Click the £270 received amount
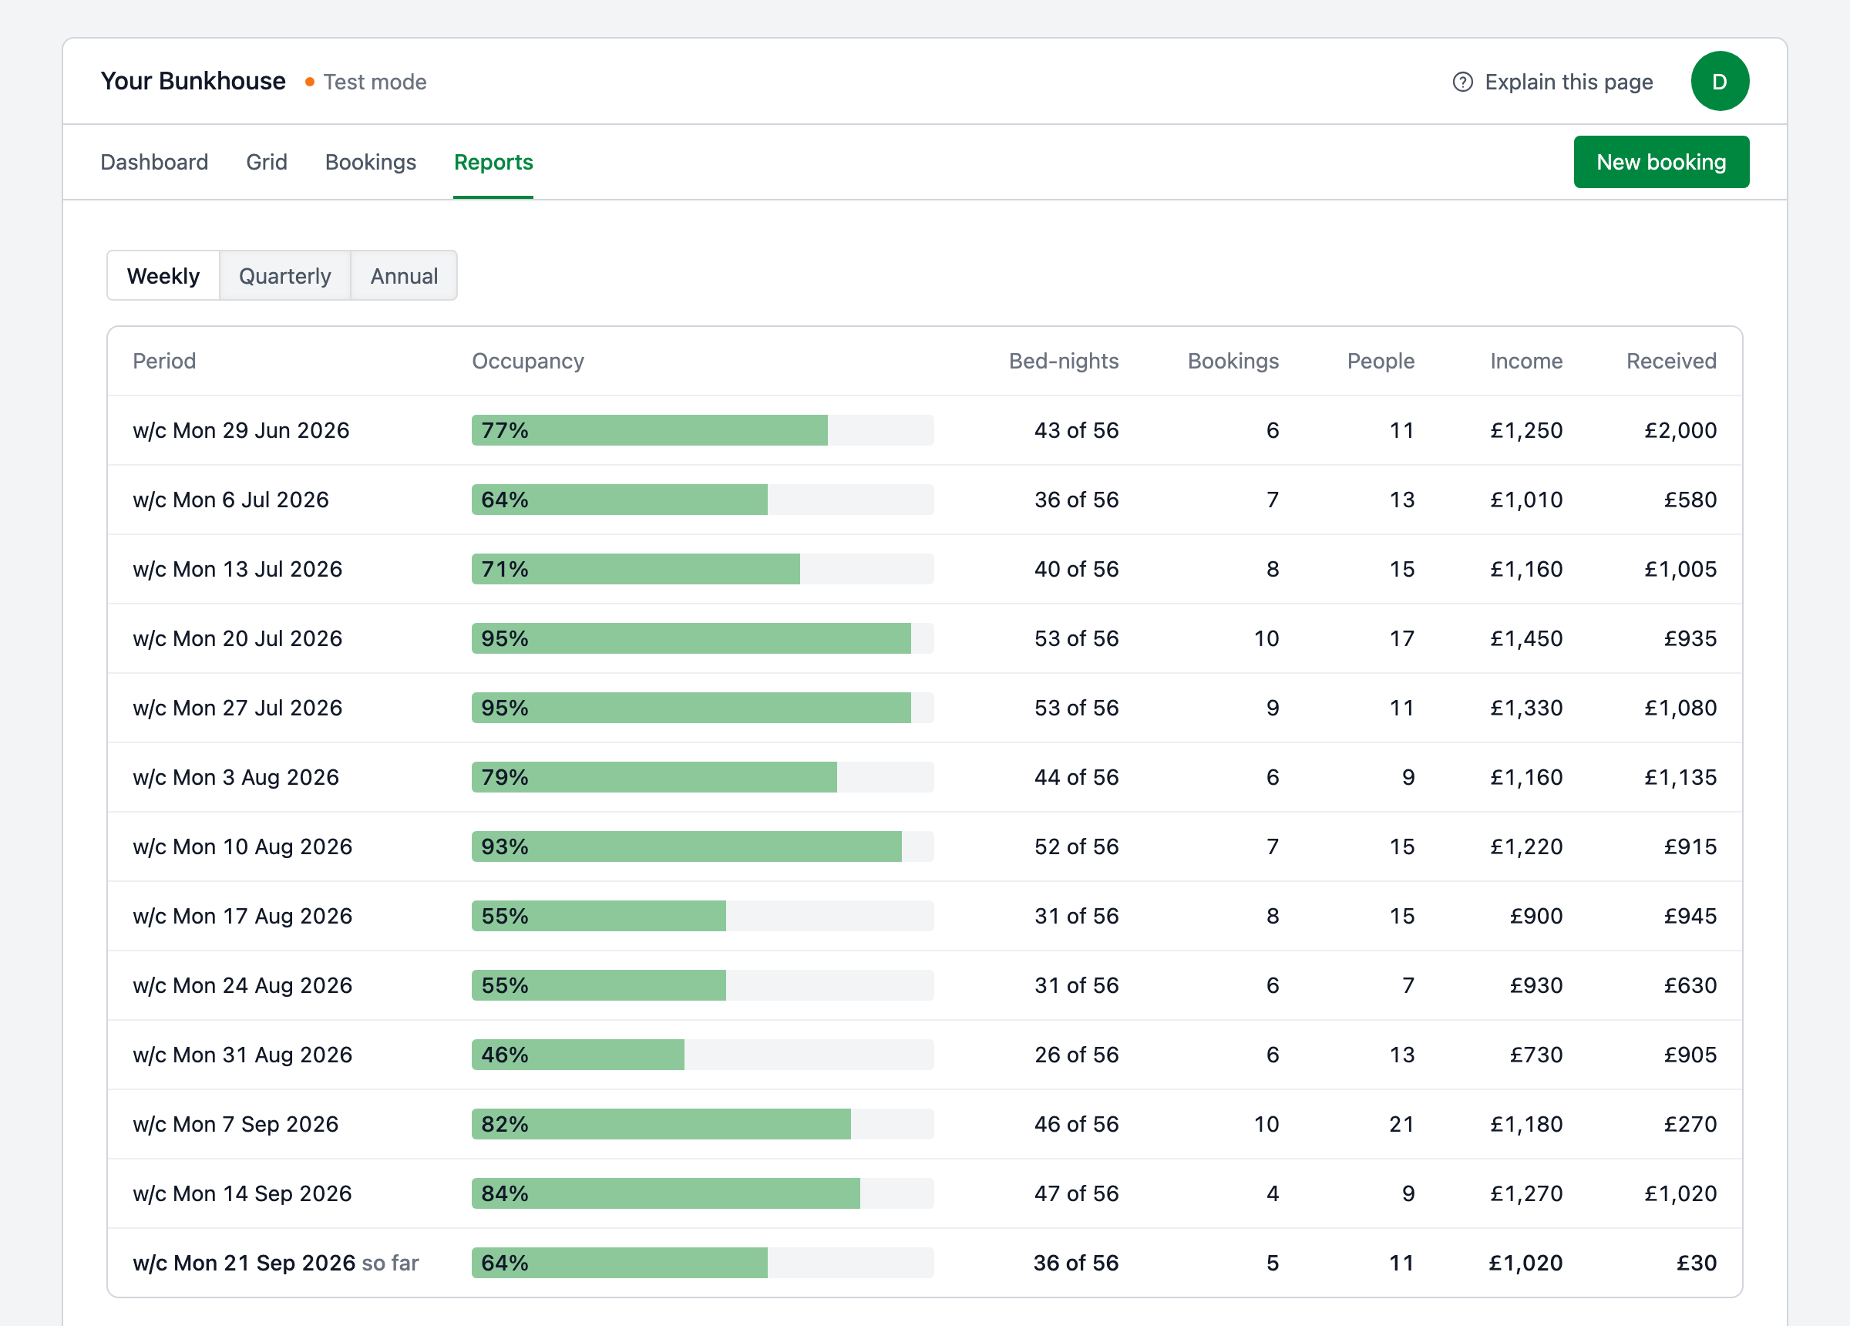 pyautogui.click(x=1690, y=1124)
